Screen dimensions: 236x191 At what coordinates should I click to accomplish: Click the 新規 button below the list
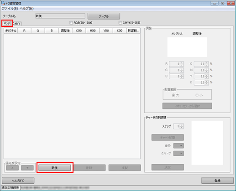pyautogui.click(x=55, y=168)
